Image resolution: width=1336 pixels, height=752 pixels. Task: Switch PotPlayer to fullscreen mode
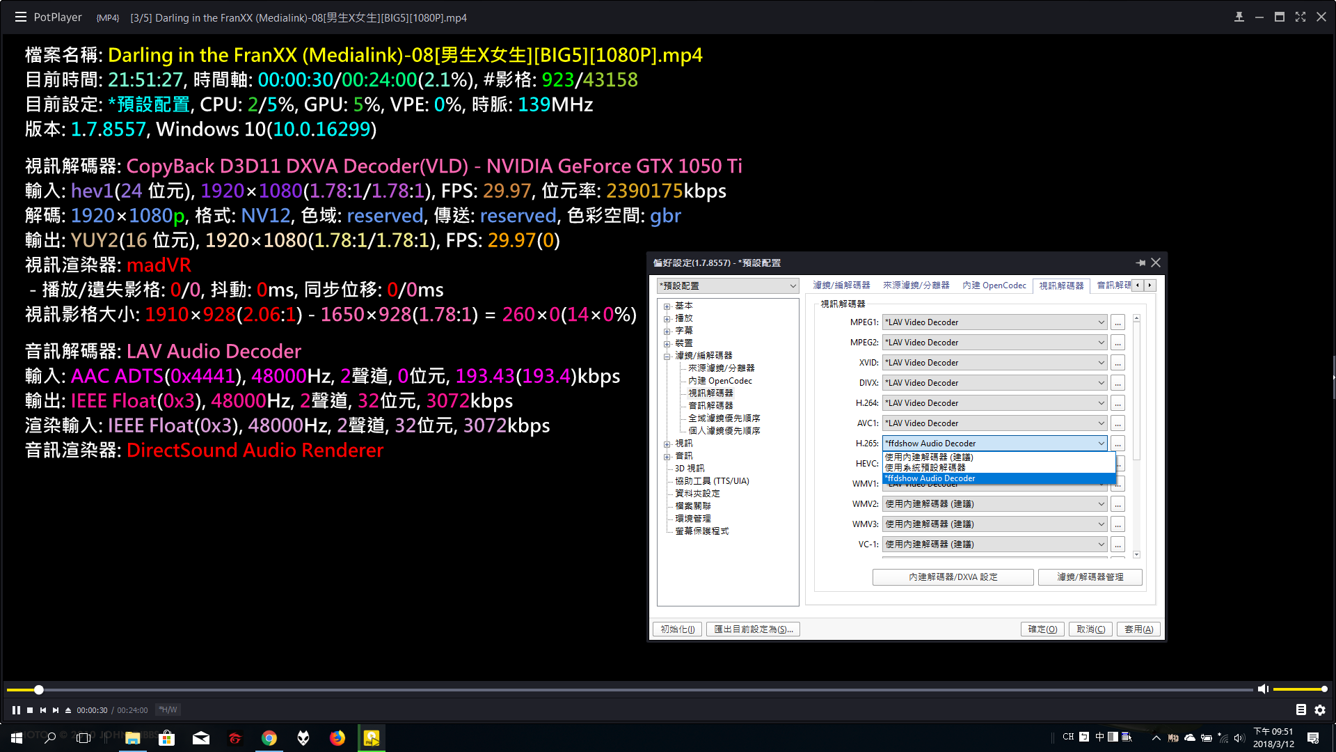1301,17
